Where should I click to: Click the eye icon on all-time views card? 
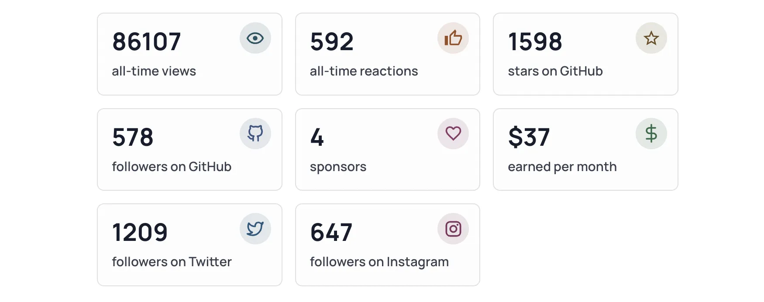255,38
